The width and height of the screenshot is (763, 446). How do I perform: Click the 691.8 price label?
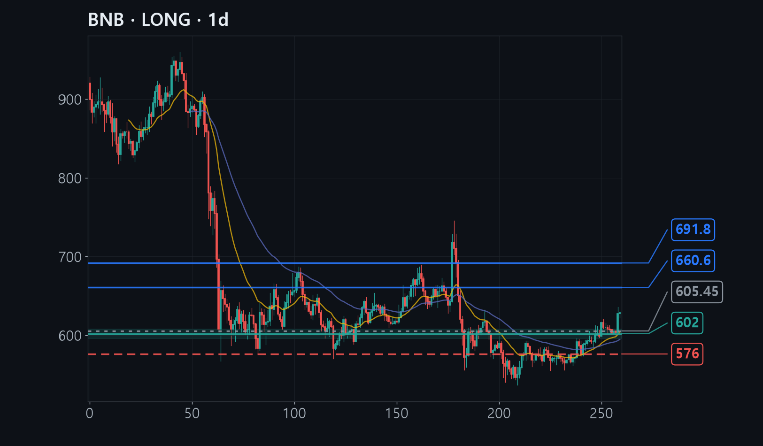pyautogui.click(x=693, y=230)
